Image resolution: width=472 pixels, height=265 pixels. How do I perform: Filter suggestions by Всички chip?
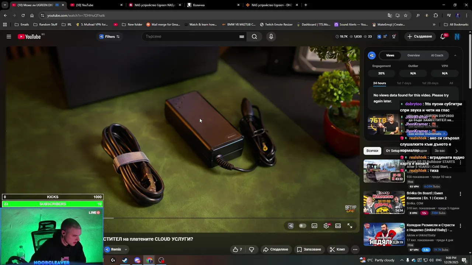click(372, 151)
